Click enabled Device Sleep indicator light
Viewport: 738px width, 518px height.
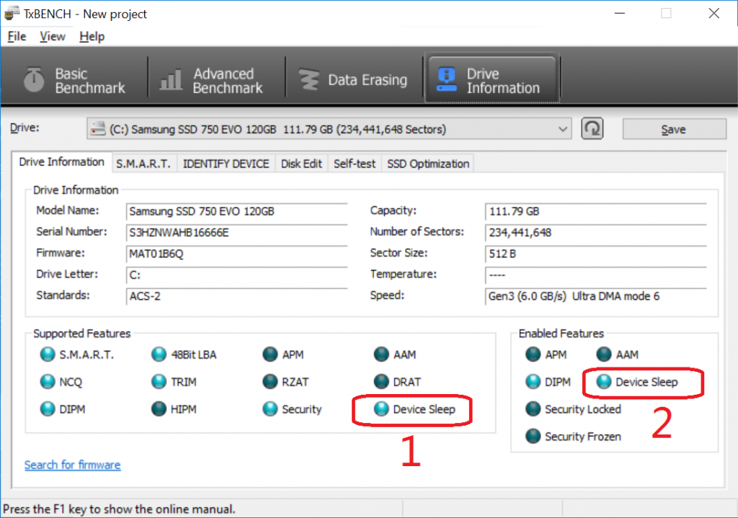coord(604,382)
